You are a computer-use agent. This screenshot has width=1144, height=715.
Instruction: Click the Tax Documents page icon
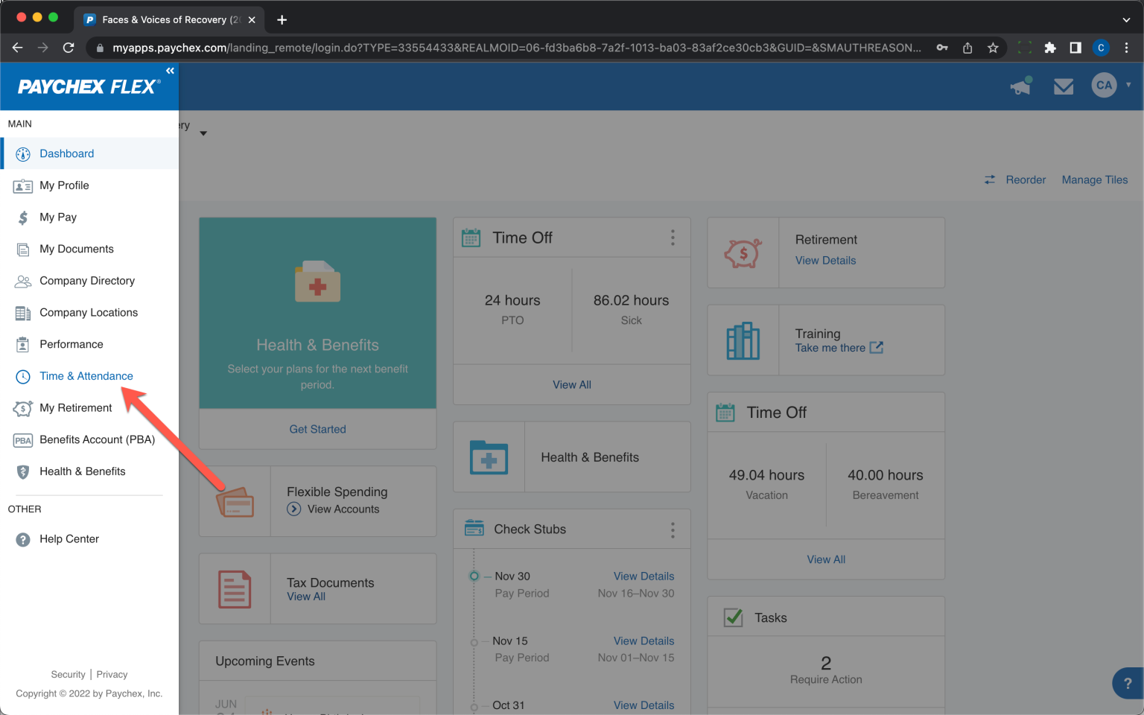pyautogui.click(x=235, y=589)
